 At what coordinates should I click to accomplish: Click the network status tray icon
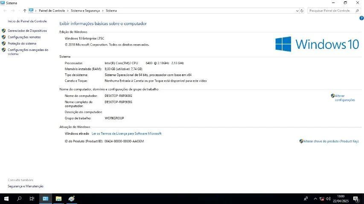coord(322,198)
